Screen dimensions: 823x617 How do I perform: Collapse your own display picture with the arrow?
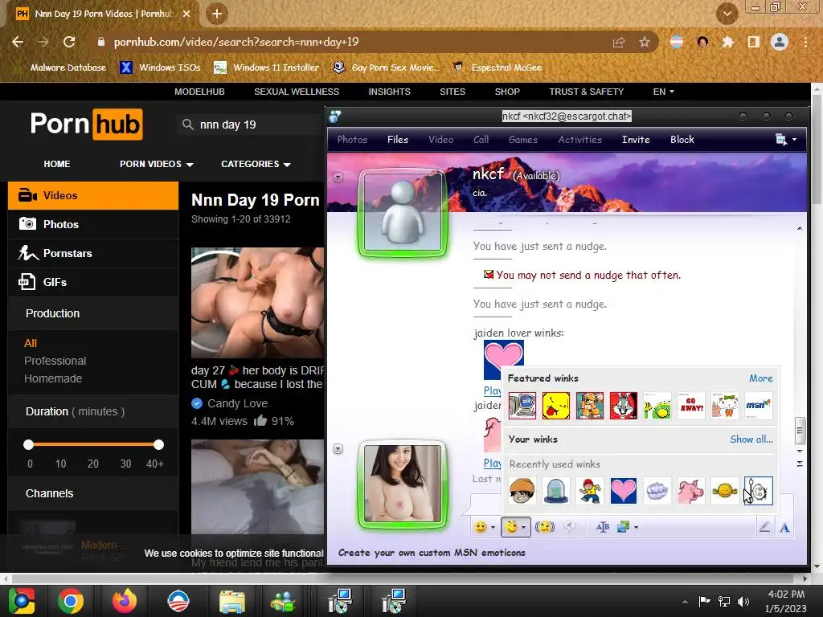(338, 449)
